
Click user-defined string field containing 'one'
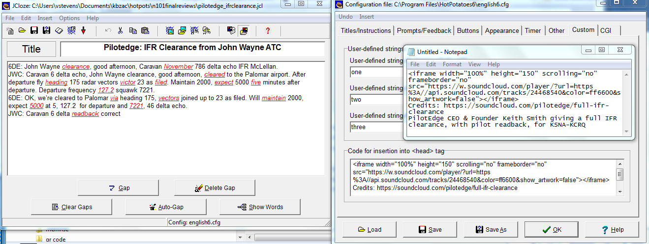(x=376, y=72)
